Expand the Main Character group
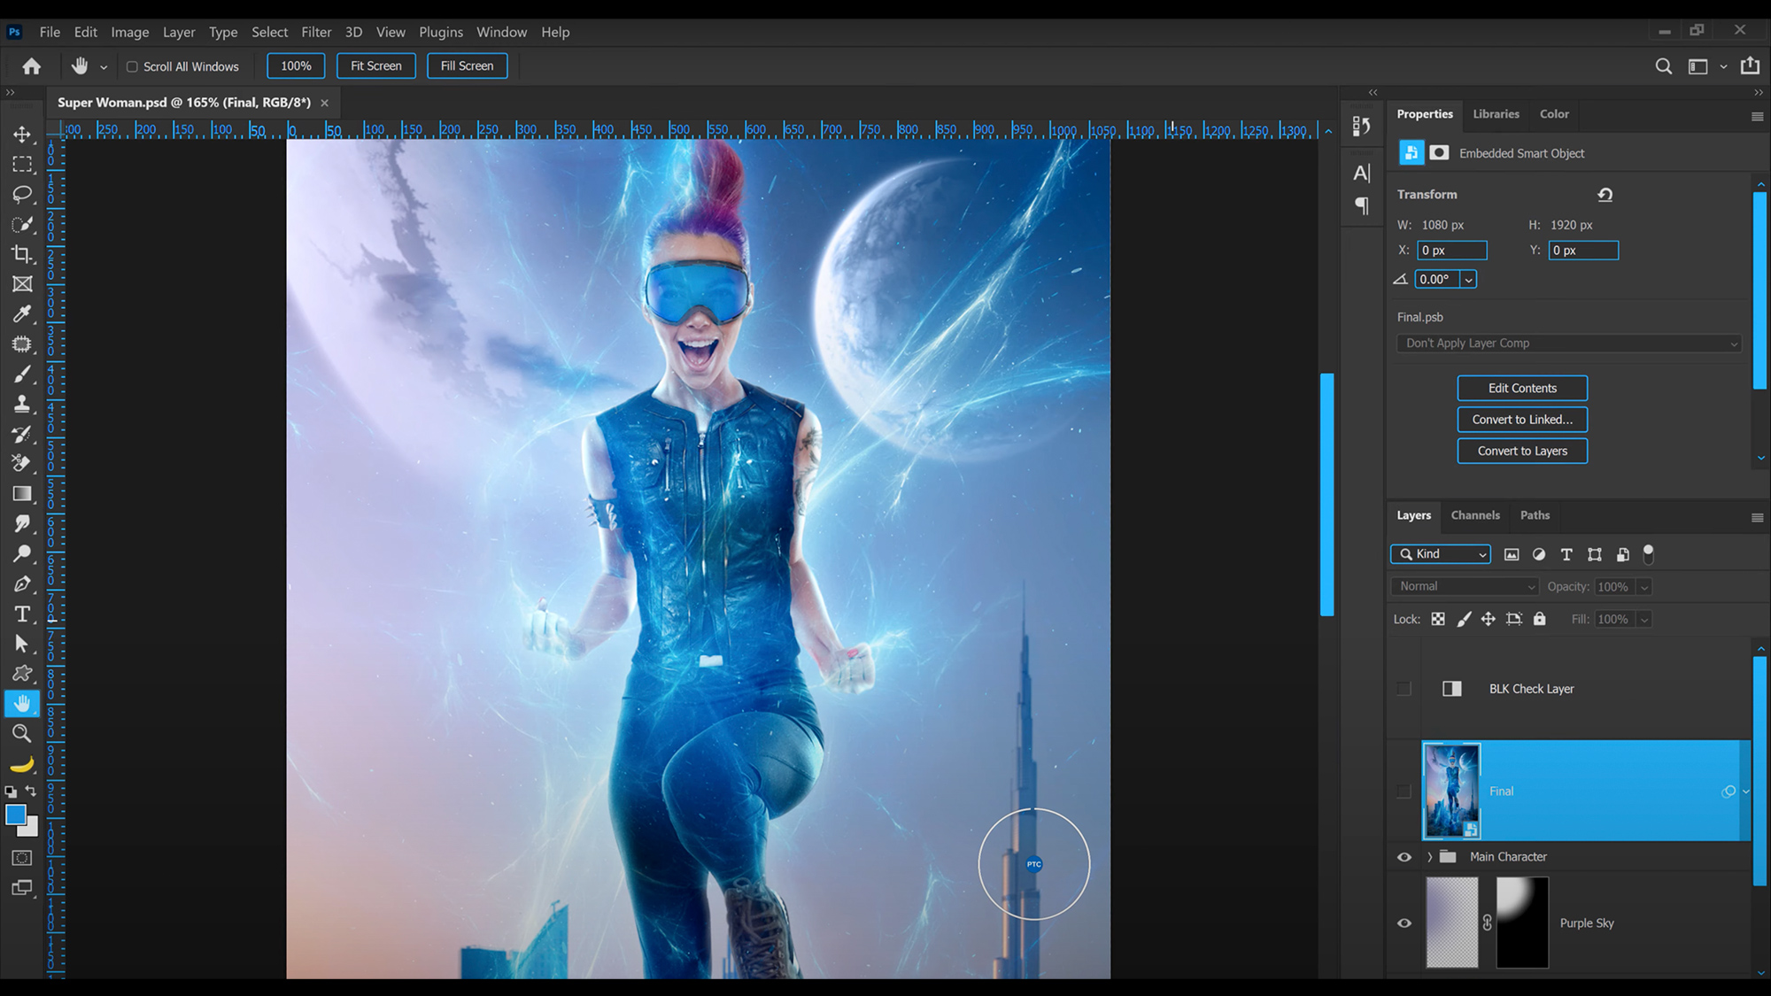Viewport: 1771px width, 996px height. click(1429, 856)
